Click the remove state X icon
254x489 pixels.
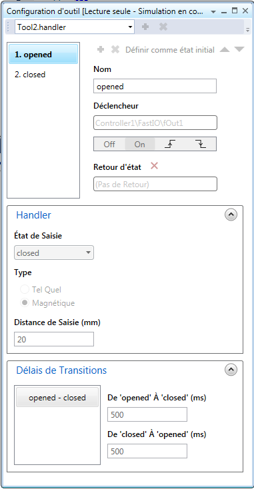pyautogui.click(x=115, y=49)
